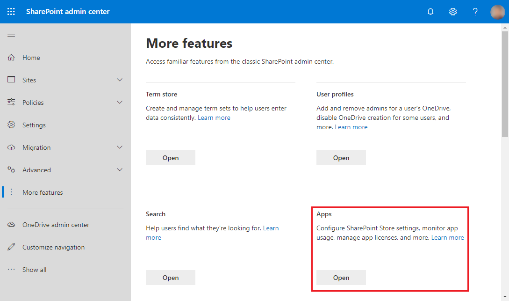
Task: Click Show all in sidebar
Action: click(x=35, y=270)
